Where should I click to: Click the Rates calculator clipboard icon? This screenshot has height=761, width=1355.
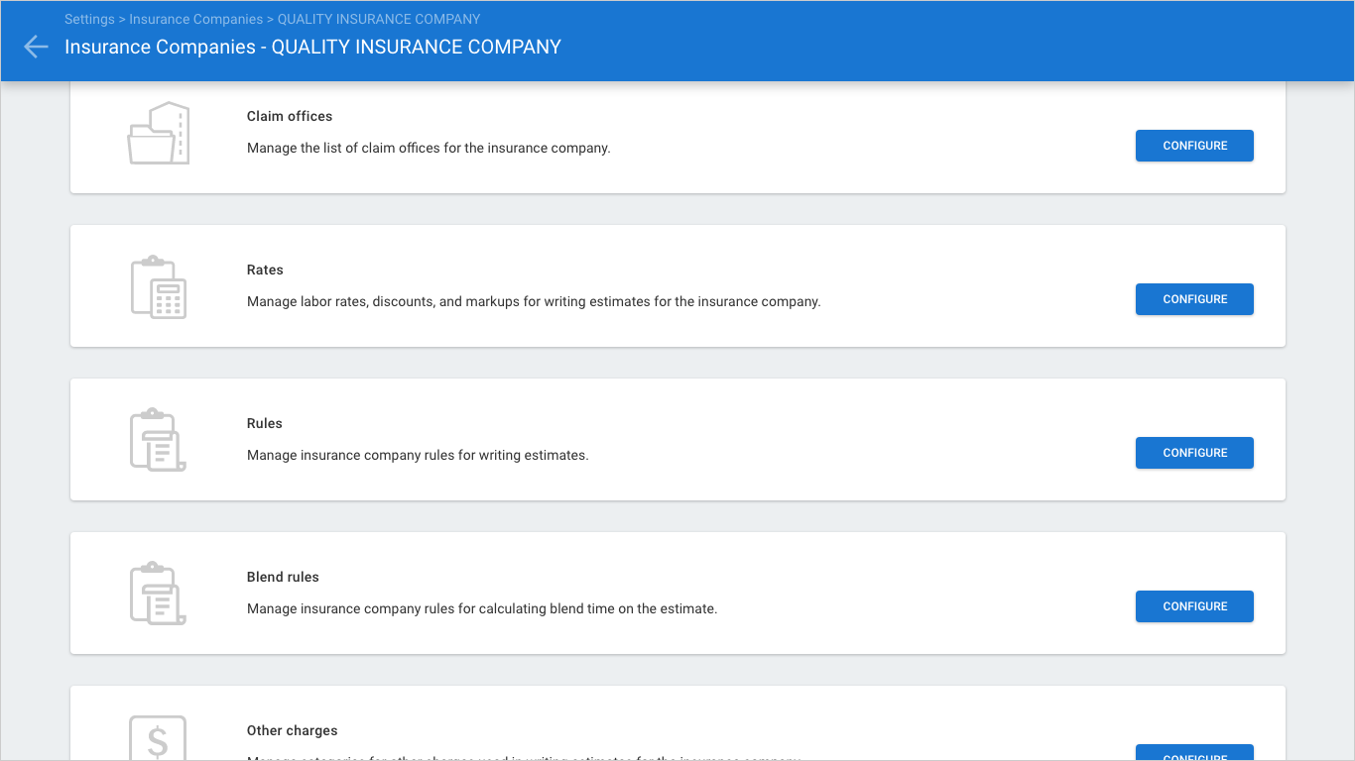158,286
